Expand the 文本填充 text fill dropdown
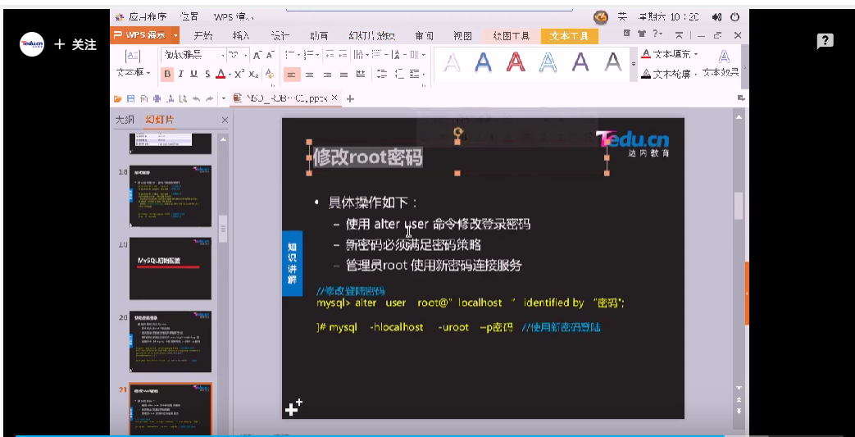 (x=696, y=55)
